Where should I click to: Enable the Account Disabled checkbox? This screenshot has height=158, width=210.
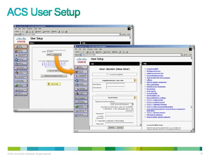coord(107,74)
